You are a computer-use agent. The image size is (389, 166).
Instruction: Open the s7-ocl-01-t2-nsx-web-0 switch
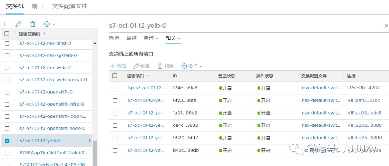point(45,68)
